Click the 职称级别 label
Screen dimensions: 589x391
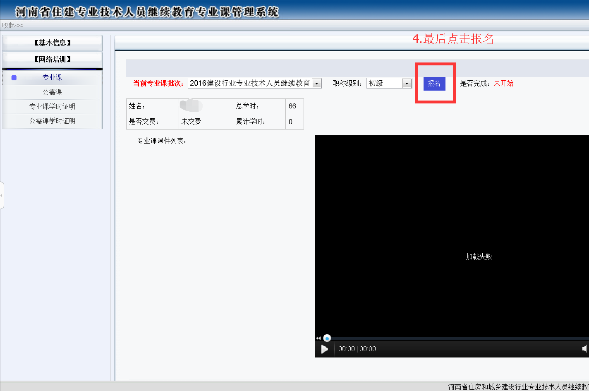coord(348,83)
